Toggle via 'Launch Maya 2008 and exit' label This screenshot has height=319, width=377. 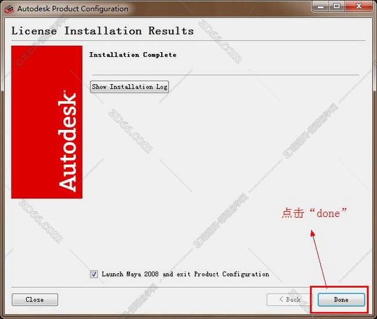point(146,274)
